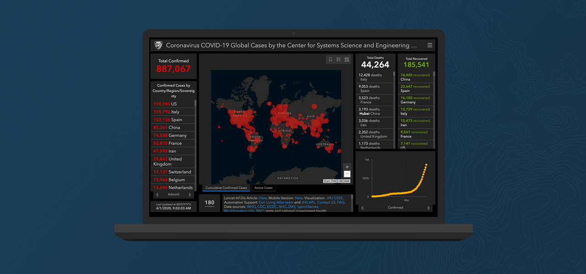Viewport: 586px width, 274px height.
Task: Click the WHO data source link
Action: click(x=251, y=207)
